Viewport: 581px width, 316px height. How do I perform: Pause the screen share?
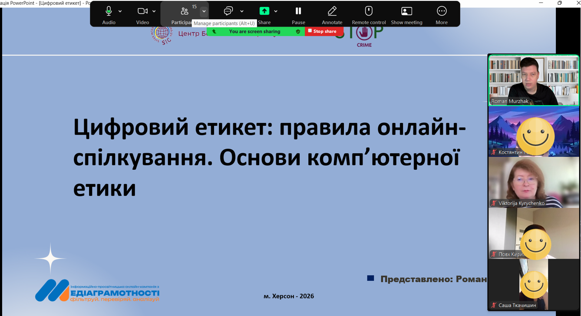click(298, 11)
